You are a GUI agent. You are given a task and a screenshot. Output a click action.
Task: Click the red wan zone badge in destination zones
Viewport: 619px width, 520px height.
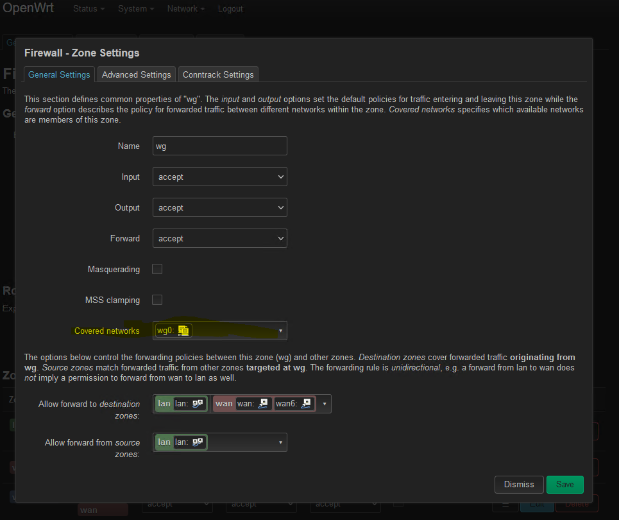[264, 403]
